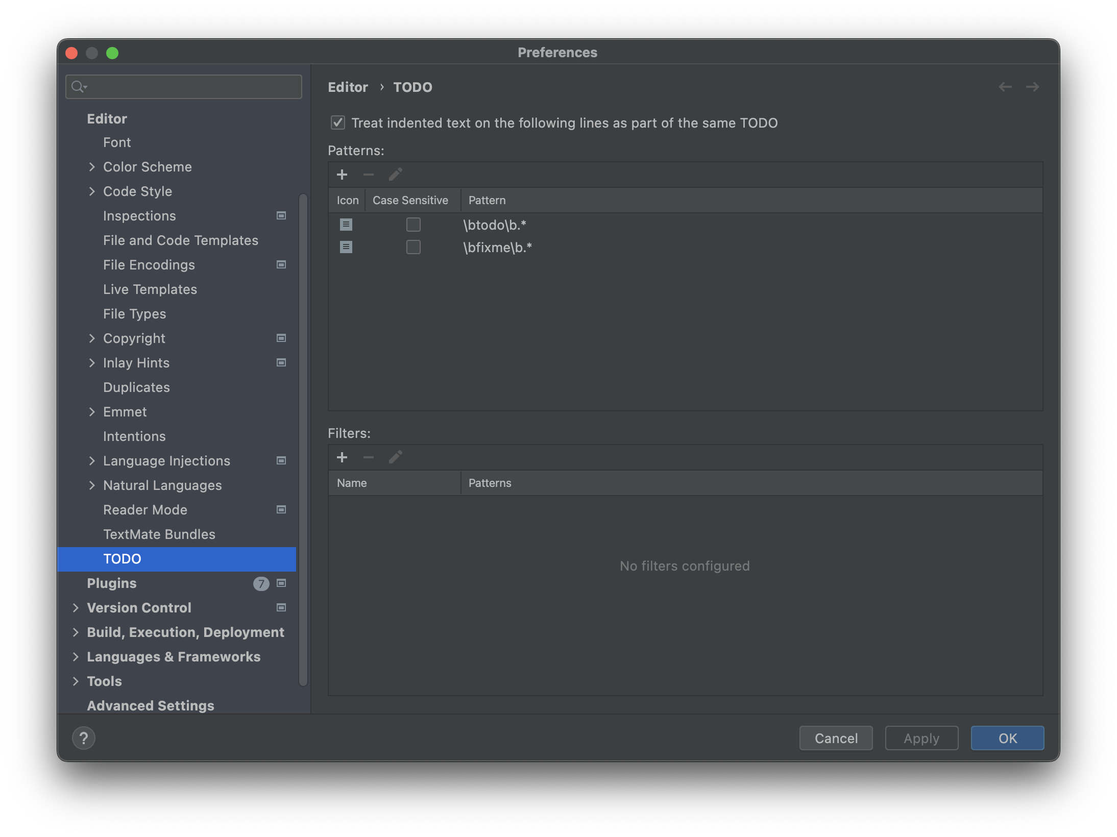The height and width of the screenshot is (837, 1117).
Task: Enable case sensitive for the todo pattern
Action: [x=413, y=225]
